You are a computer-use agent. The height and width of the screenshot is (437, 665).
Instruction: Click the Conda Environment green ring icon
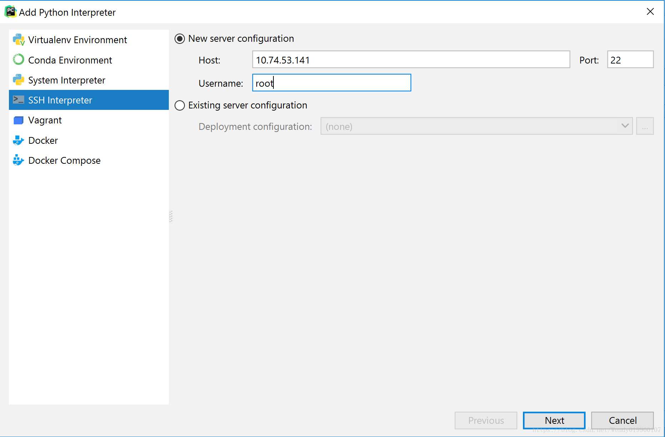tap(19, 60)
